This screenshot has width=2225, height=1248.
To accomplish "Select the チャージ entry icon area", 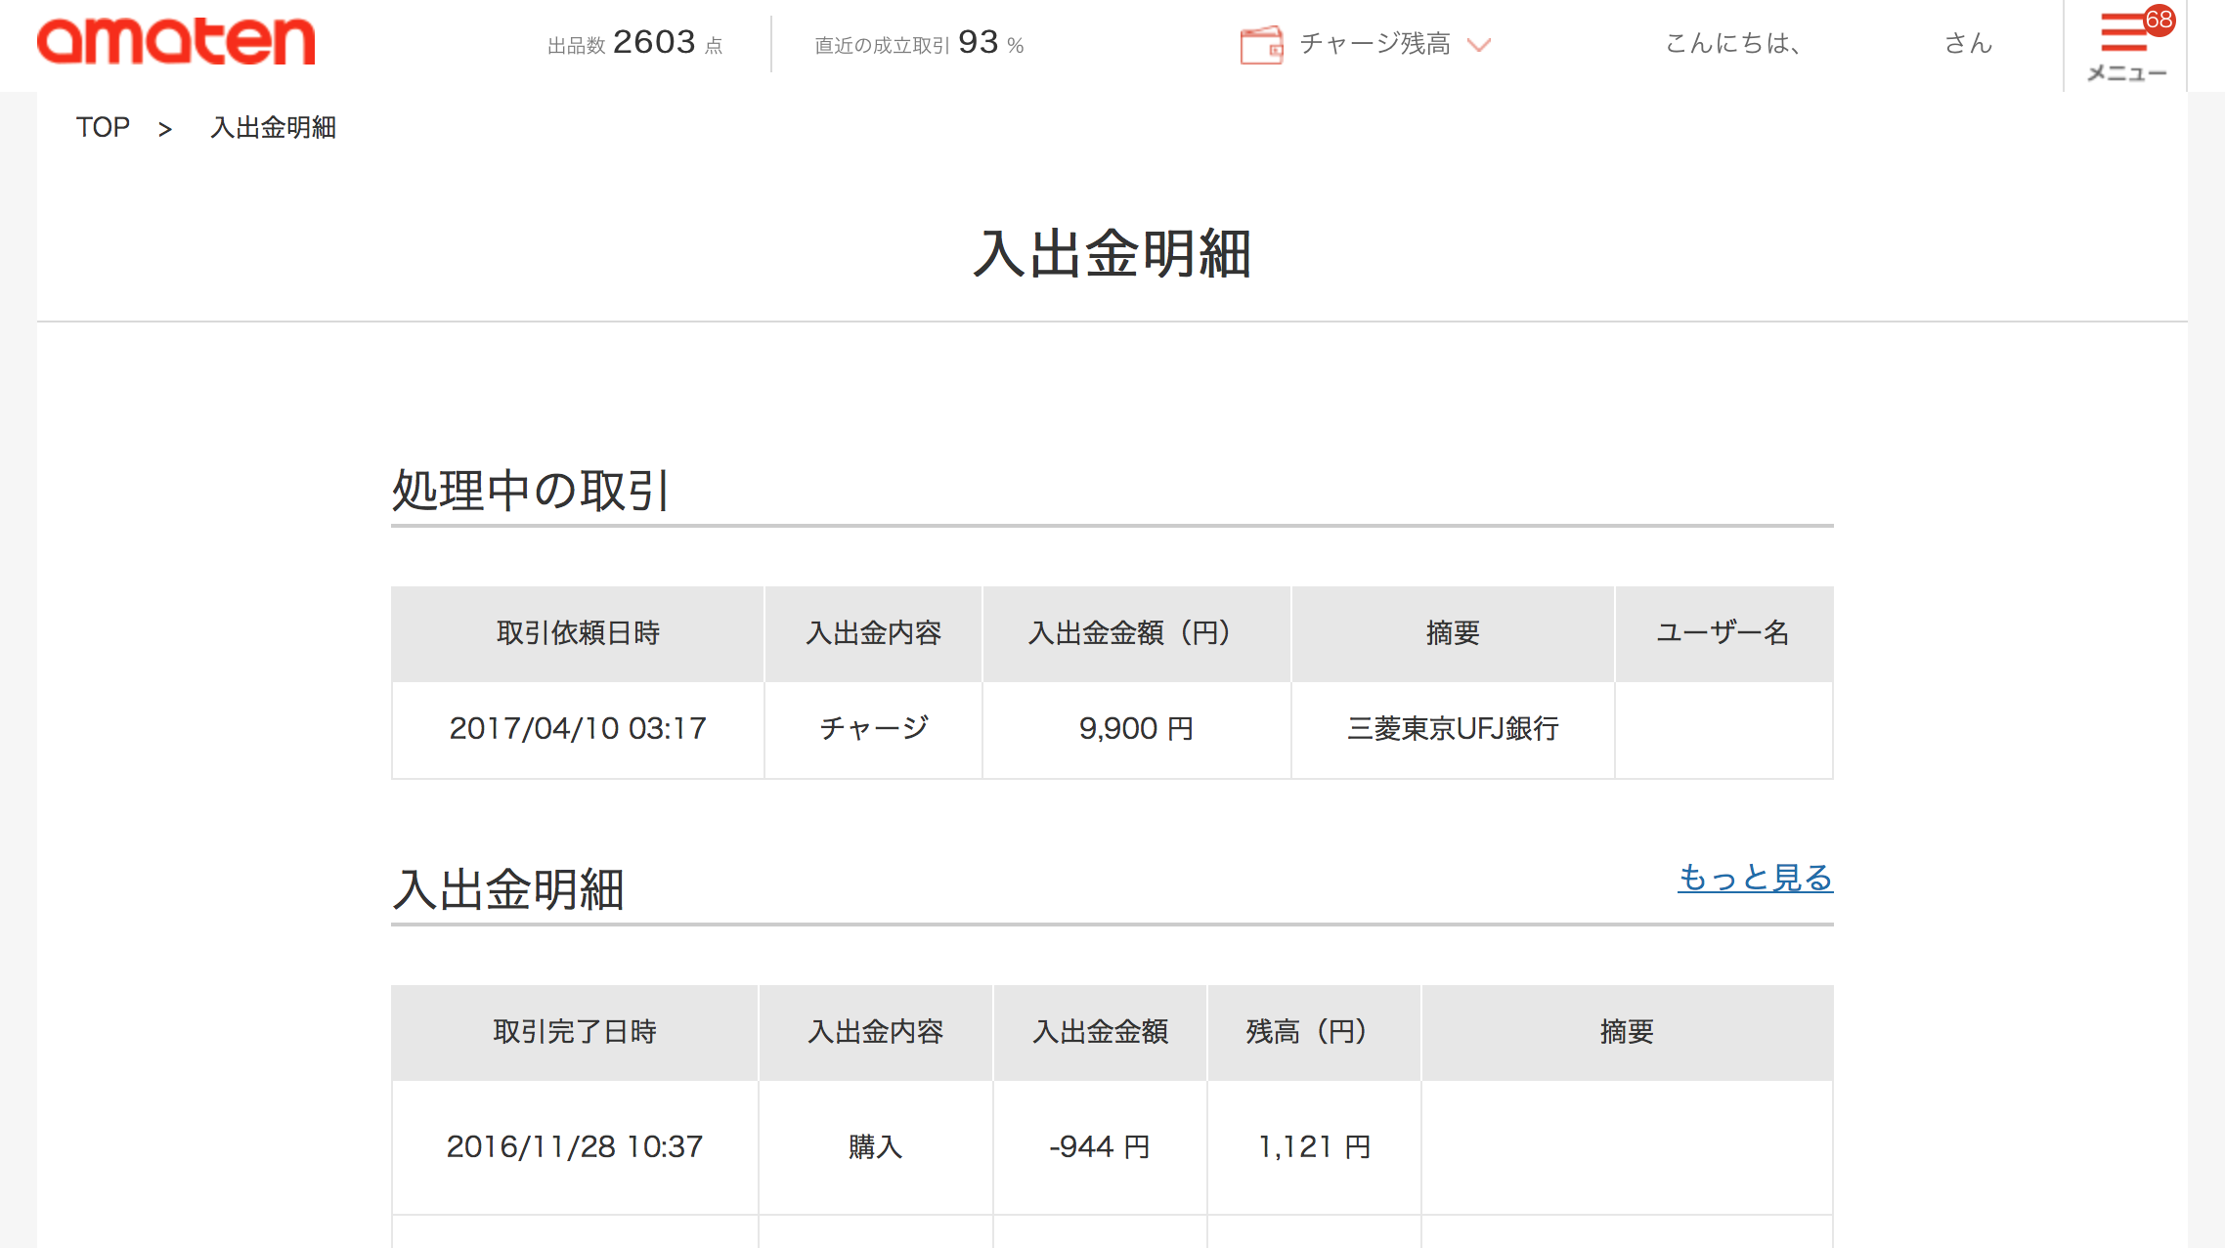I will pos(873,728).
